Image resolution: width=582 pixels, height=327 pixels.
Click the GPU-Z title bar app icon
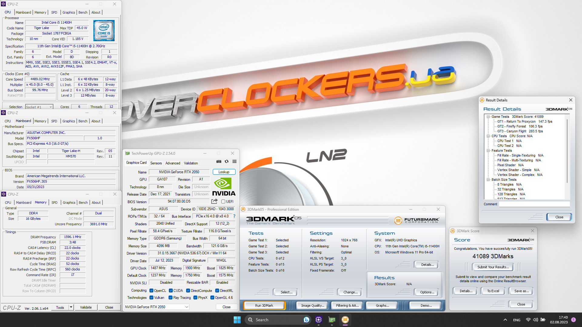(x=128, y=154)
